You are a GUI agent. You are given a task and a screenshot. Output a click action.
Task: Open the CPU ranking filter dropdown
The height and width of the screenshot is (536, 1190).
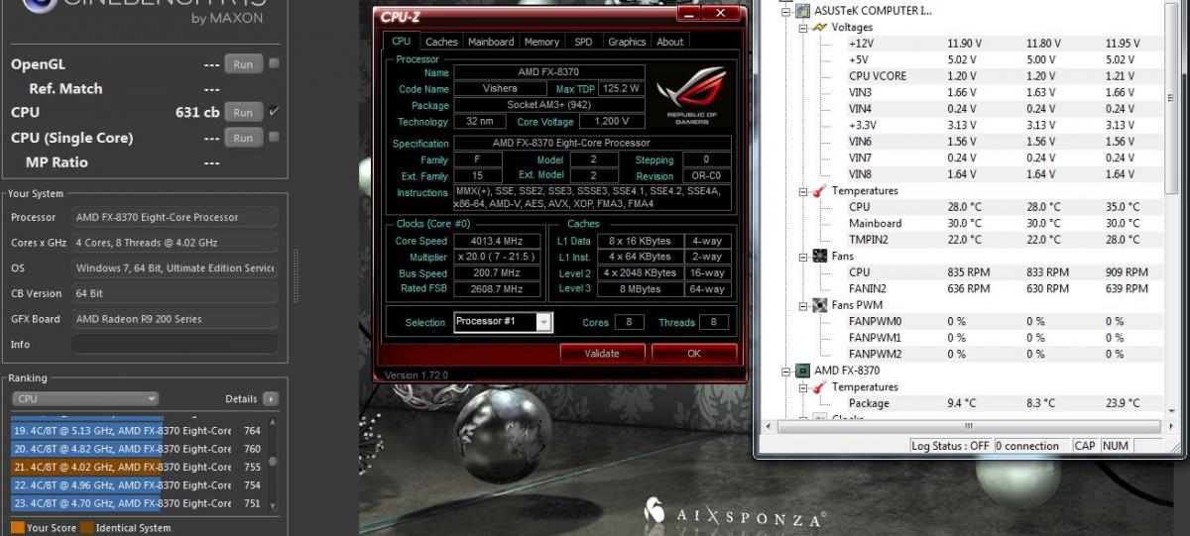point(85,398)
